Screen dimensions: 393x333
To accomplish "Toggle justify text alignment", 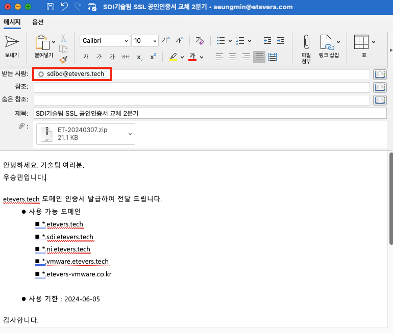I will coord(259,57).
